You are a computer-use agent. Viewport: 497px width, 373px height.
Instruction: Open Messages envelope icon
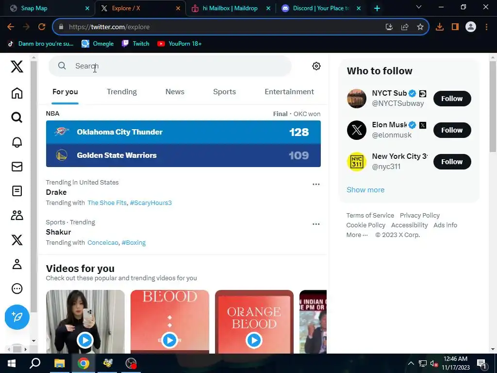tap(17, 167)
